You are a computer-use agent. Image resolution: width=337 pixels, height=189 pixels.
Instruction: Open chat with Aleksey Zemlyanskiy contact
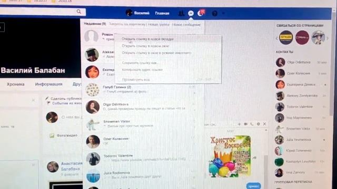pyautogui.click(x=301, y=96)
